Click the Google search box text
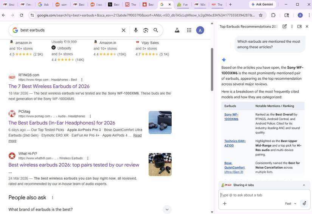Screen dimensions: 312x214 [33, 30]
